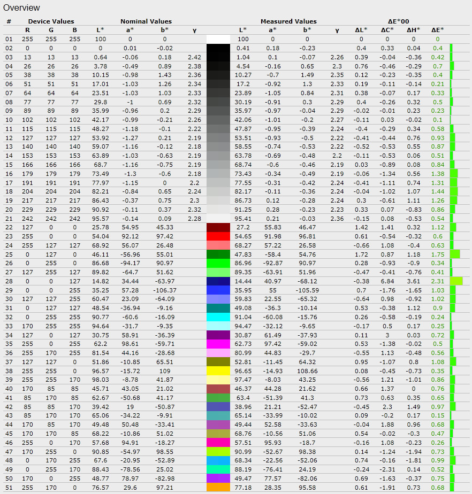Click row number 51 in the # column
This screenshot has height=494, width=472.
(9, 487)
